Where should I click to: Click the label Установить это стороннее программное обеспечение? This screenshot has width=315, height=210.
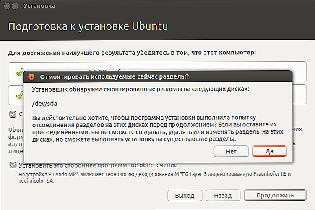[x=98, y=165]
